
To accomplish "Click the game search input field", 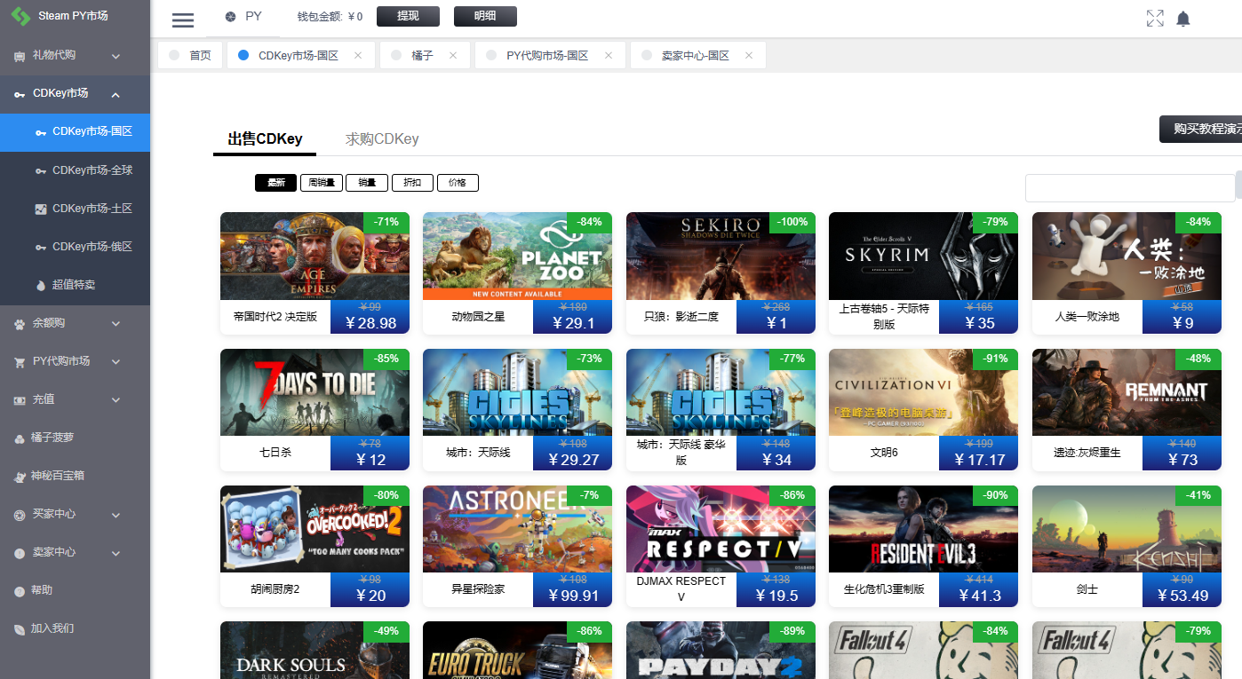I will tap(1130, 188).
